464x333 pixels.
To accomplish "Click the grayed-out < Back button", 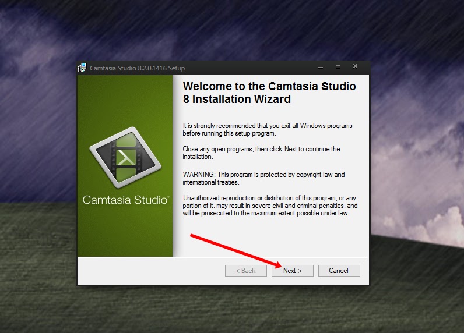I will point(245,271).
